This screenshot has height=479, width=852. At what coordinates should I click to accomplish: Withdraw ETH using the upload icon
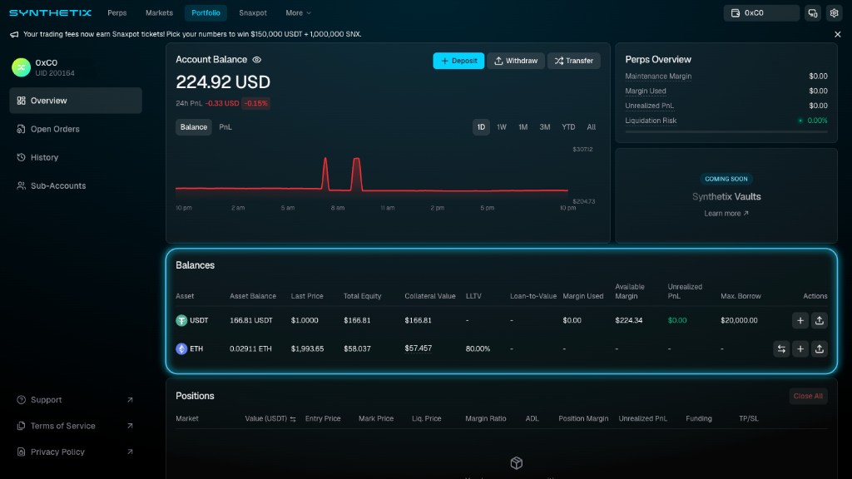(x=820, y=348)
